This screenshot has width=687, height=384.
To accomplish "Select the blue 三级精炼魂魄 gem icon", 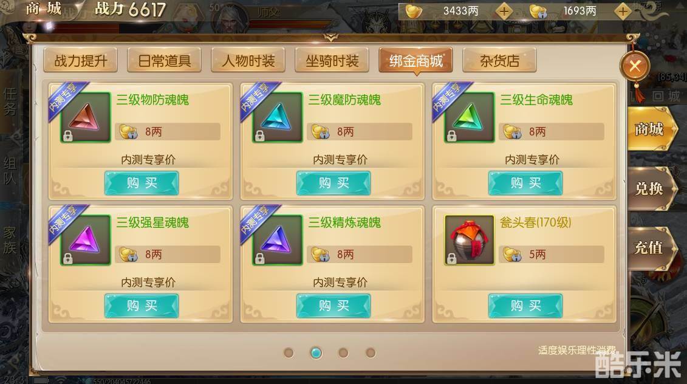I will [x=278, y=240].
